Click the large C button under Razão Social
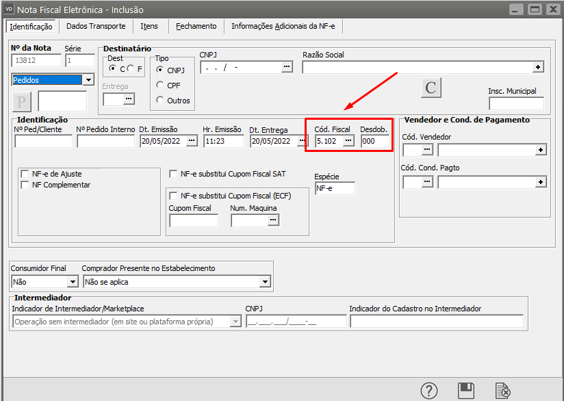Viewport: 564px width, 401px height. click(431, 88)
